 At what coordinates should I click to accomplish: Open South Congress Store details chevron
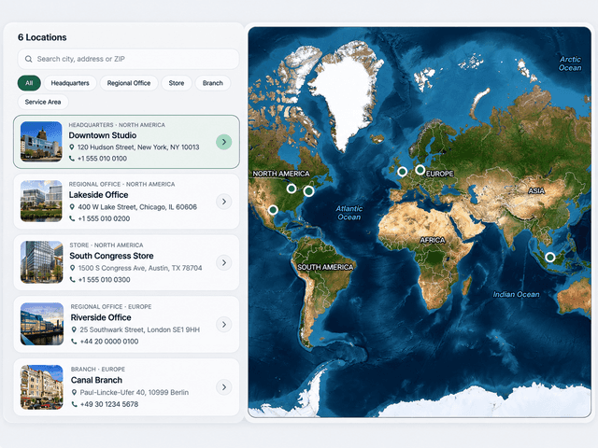[224, 263]
